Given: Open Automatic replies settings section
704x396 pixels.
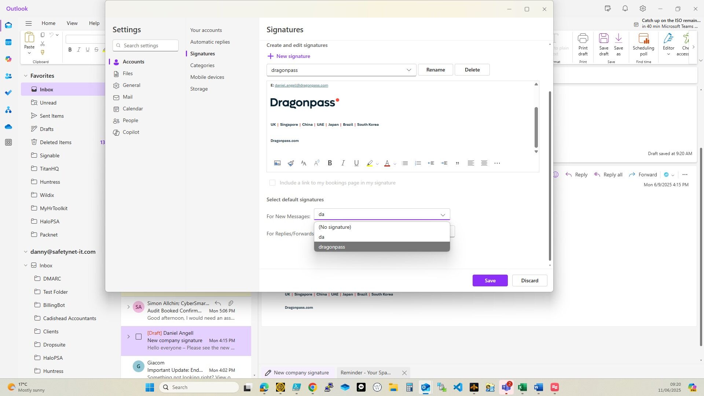Looking at the screenshot, I should coord(210,42).
